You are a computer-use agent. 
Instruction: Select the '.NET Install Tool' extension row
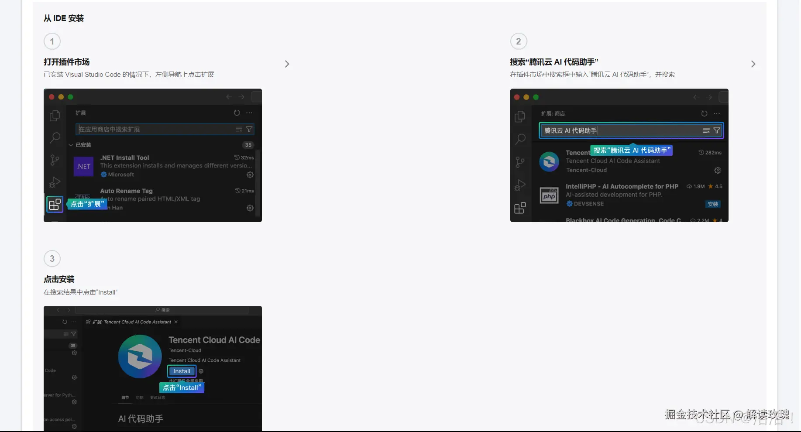coord(162,166)
